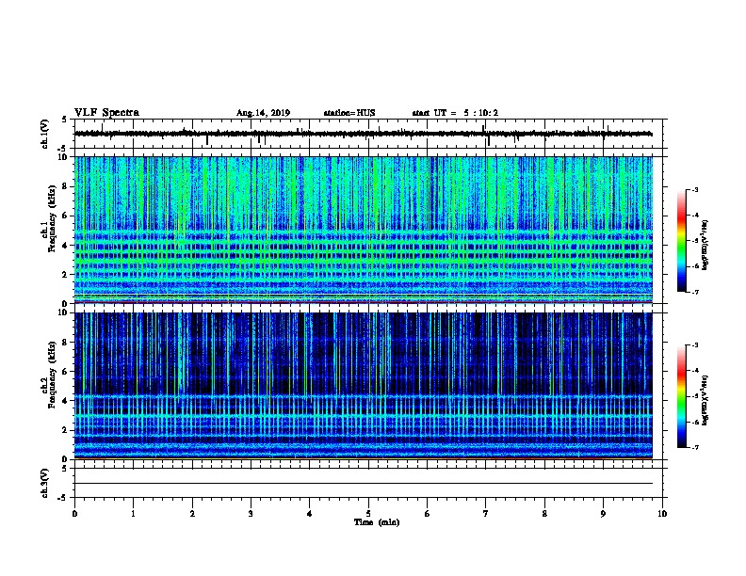Image resolution: width=746 pixels, height=576 pixels.
Task: Click the "2" tick on the Time axis
Action: click(192, 514)
